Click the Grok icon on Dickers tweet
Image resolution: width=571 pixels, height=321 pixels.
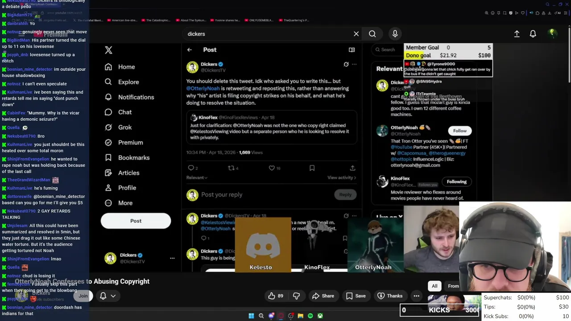coord(346,64)
